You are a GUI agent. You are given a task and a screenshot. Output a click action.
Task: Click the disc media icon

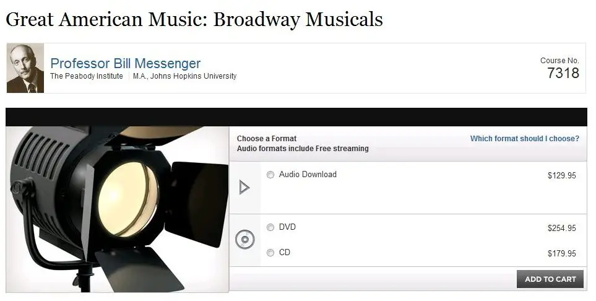245,240
